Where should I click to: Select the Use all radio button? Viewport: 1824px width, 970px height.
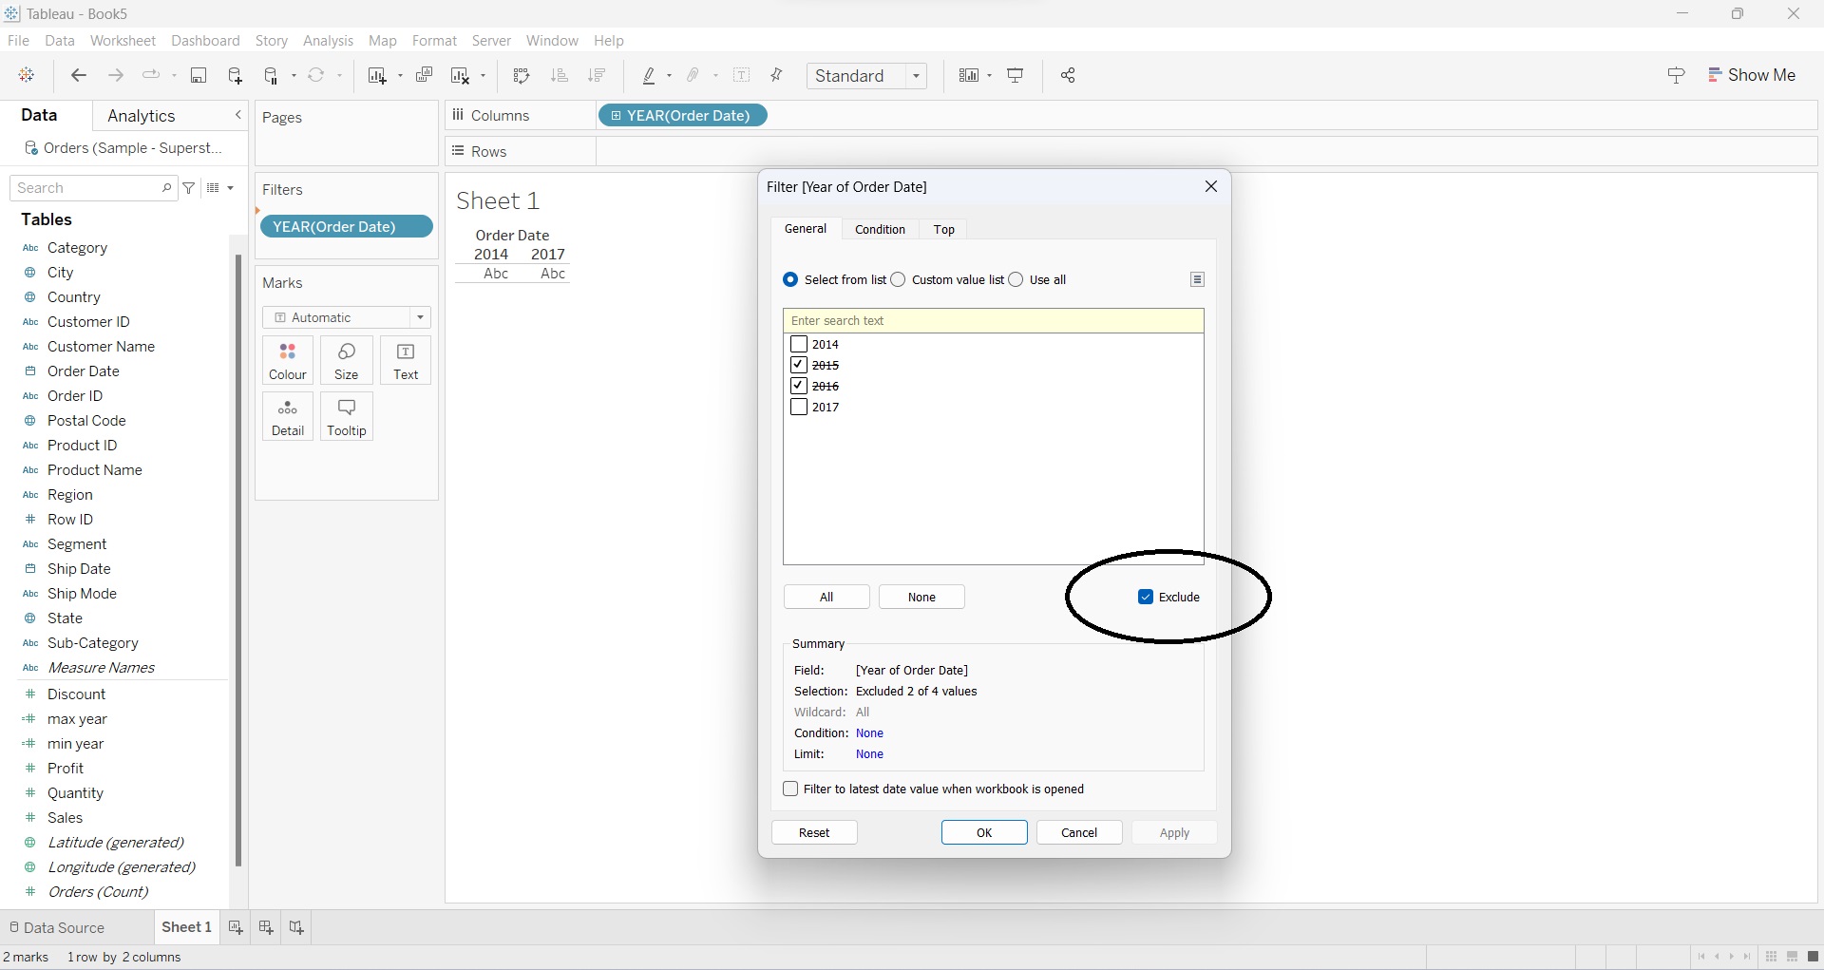(x=1016, y=279)
